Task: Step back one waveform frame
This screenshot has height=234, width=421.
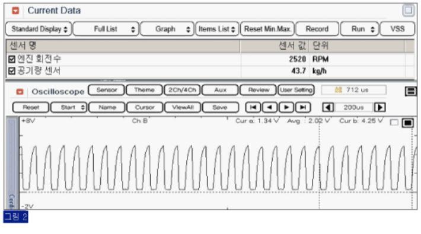Action: point(270,107)
